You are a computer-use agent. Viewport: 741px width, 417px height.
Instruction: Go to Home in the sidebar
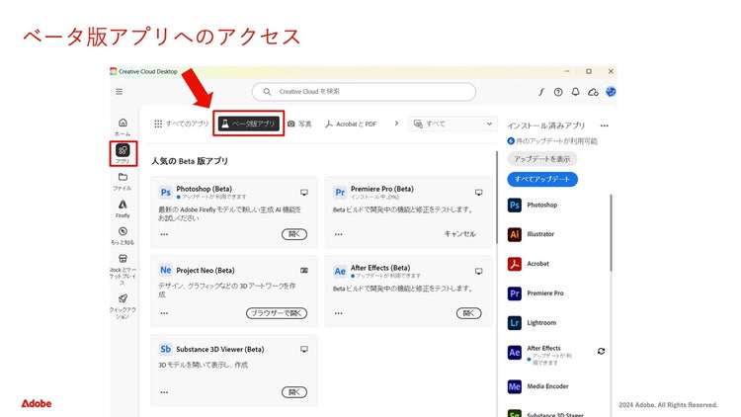click(123, 126)
